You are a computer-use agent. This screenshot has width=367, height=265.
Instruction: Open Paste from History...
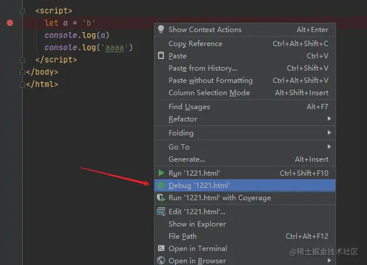click(x=245, y=68)
